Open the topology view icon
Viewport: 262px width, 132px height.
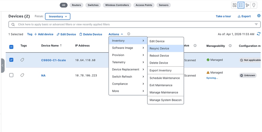point(247,5)
